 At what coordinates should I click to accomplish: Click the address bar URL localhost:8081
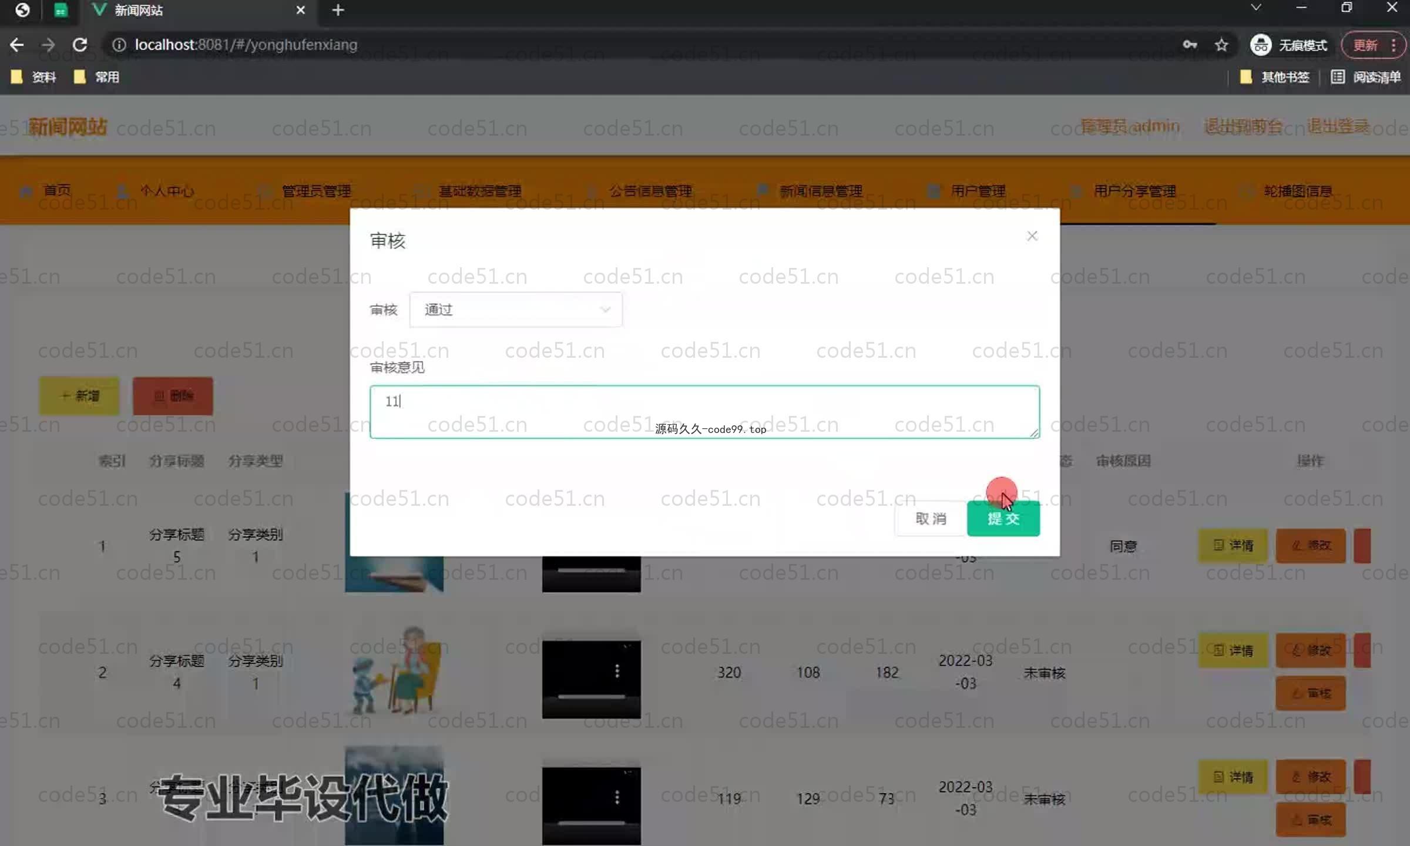[246, 45]
